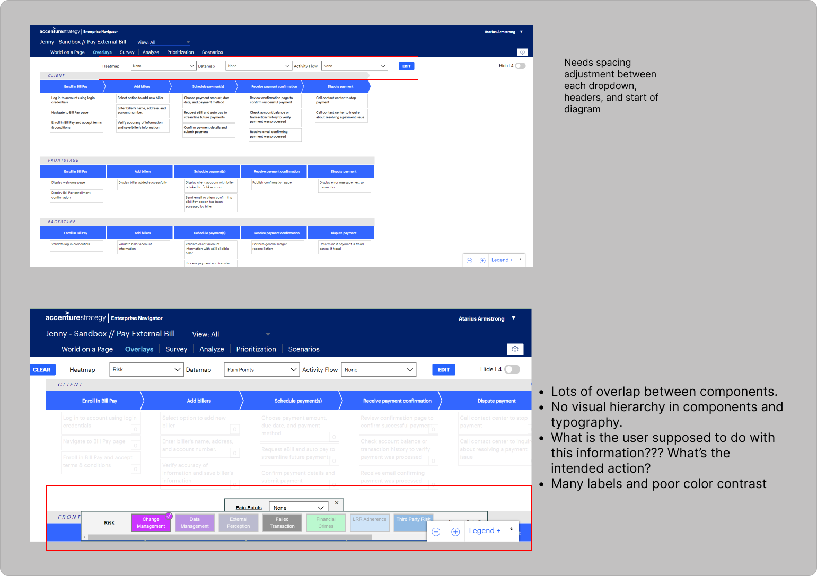Zoom out with the minus icon in the smaller mockup
Screen dimensions: 817x576
(x=469, y=261)
